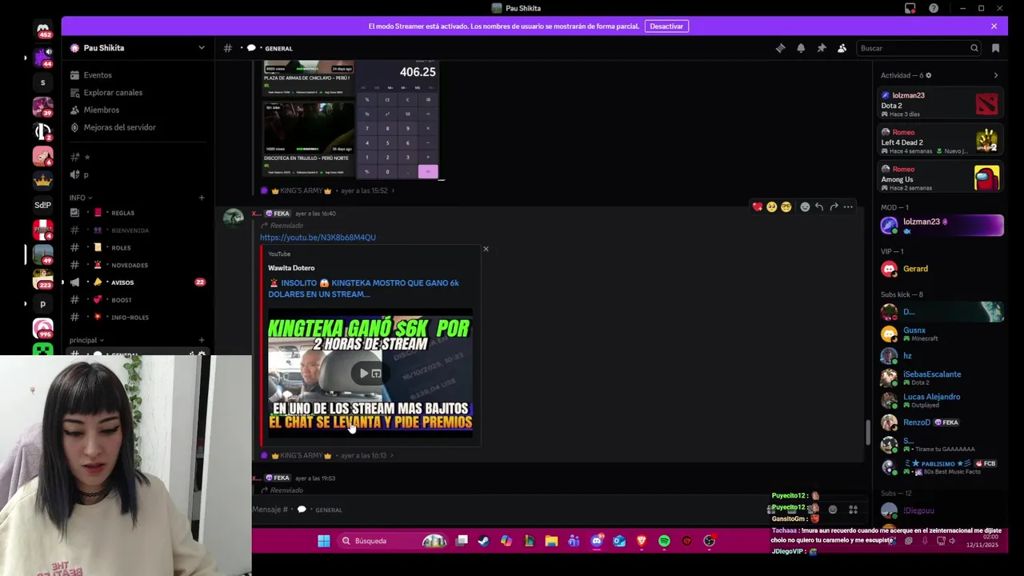Open the Minecraft creeper server icon
Viewport: 1024px width, 576px height.
(x=43, y=350)
